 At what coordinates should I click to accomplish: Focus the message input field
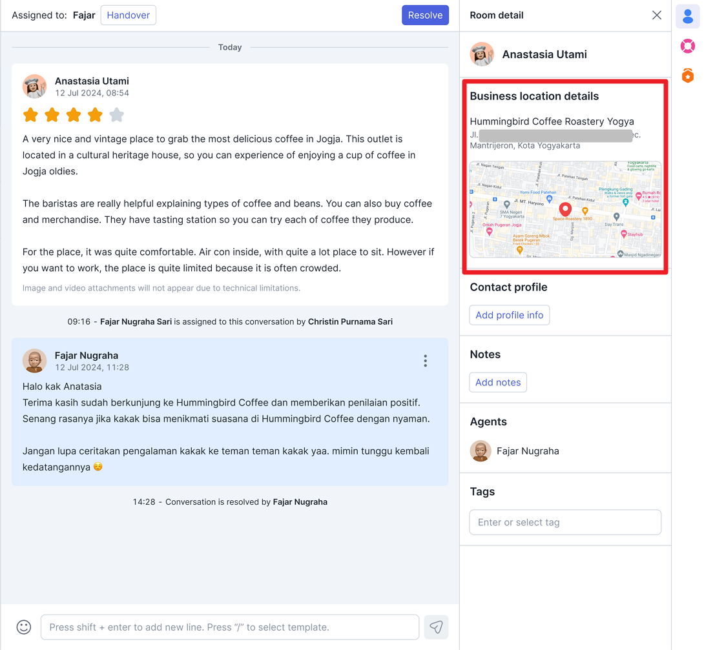click(230, 627)
